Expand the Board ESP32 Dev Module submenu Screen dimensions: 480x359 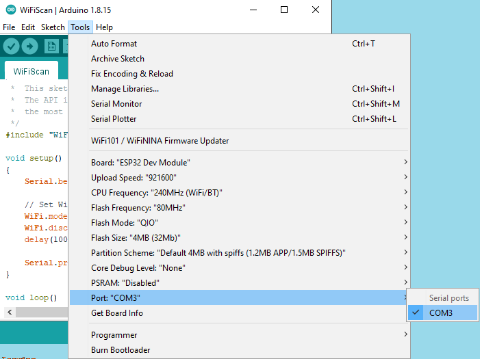[x=240, y=162]
